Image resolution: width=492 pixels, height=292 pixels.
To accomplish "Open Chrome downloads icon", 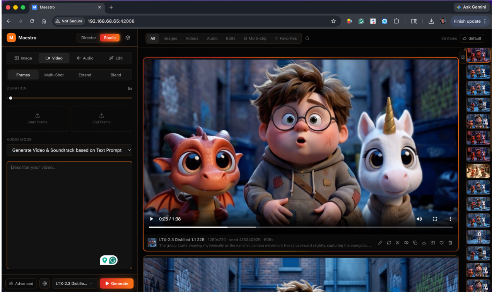I will click(x=431, y=21).
